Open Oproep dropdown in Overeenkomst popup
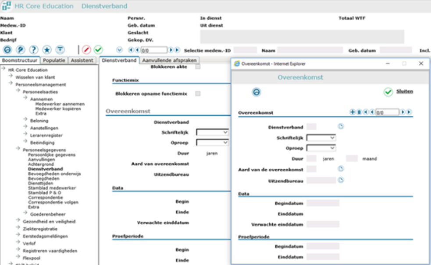The height and width of the screenshot is (265, 431). click(x=321, y=148)
